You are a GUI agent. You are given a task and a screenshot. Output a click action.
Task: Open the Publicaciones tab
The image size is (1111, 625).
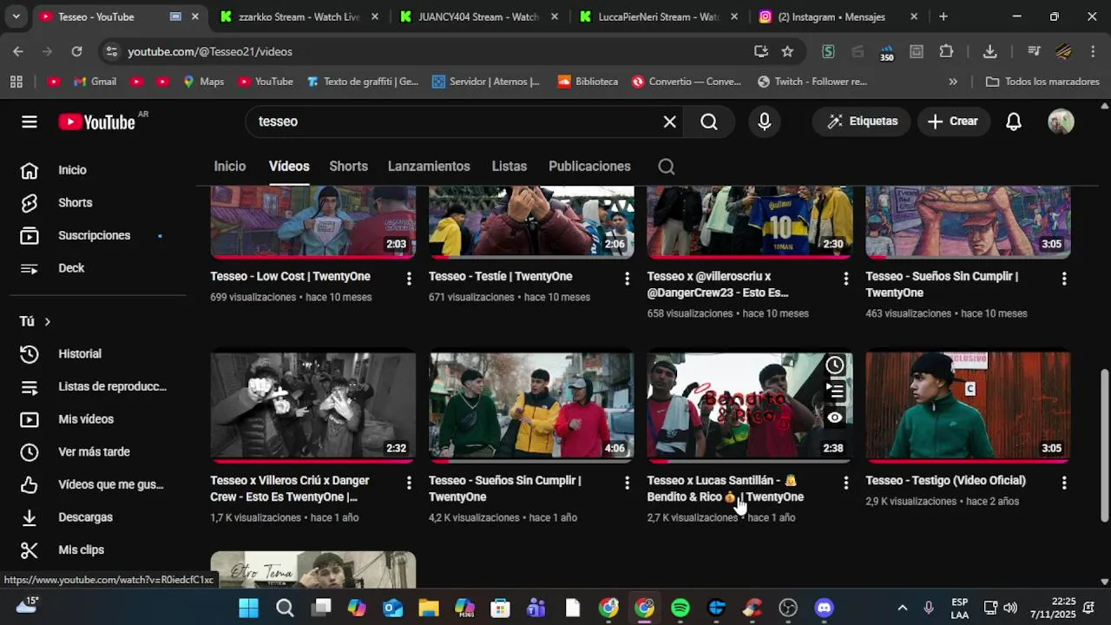pos(589,167)
